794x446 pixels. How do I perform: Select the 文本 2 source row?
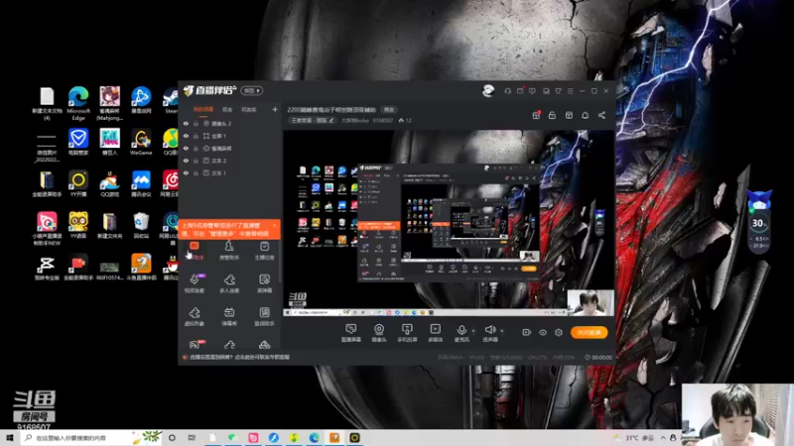click(x=230, y=161)
